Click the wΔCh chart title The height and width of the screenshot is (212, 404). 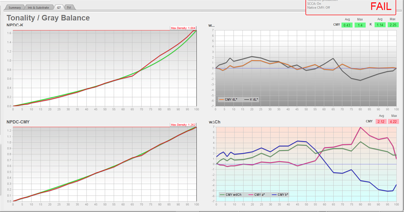pyautogui.click(x=214, y=121)
